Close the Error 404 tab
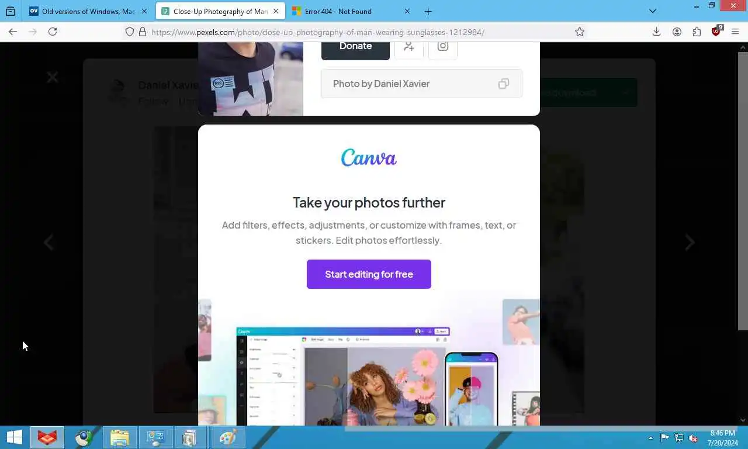 click(407, 11)
